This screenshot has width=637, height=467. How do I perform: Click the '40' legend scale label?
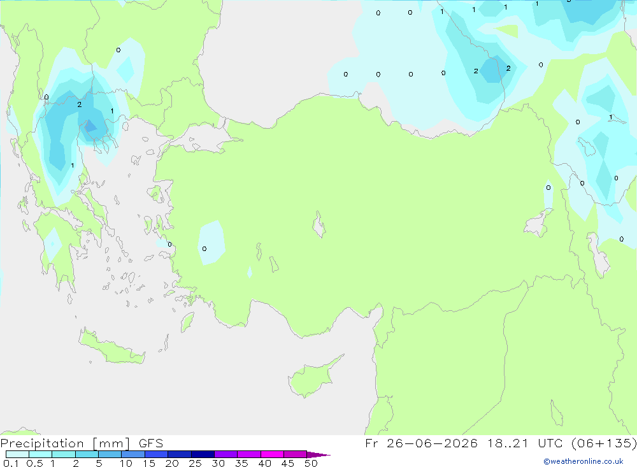tap(264, 463)
